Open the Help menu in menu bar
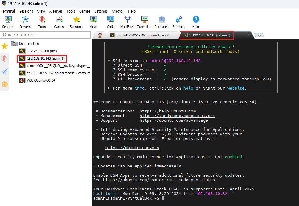Screen dimensions: 299x206 [x=132, y=11]
